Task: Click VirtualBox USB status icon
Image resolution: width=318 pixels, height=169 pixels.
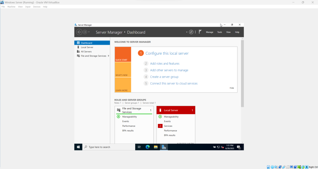Action: (x=284, y=167)
